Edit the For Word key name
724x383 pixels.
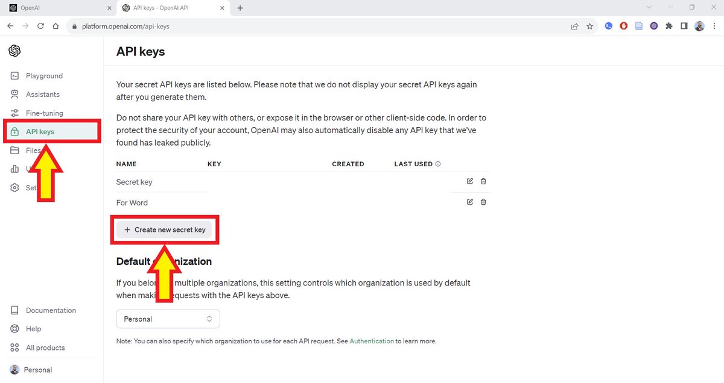(x=469, y=201)
